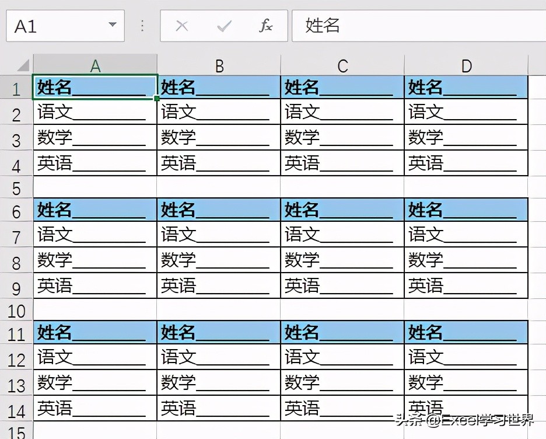Select row 11 header
This screenshot has height=439, width=546.
click(16, 332)
